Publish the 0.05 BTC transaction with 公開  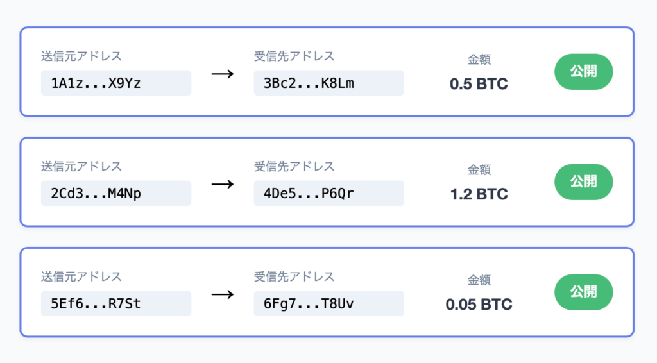(583, 292)
